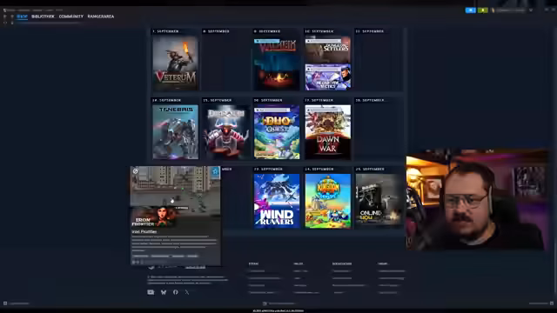
Task: Select the Dawn of War game tile
Action: coord(327,132)
